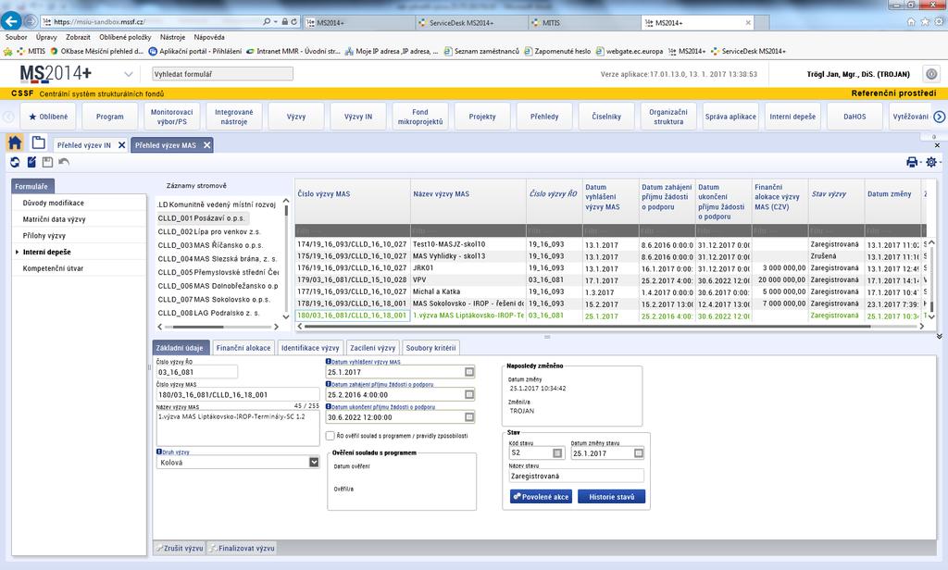This screenshot has width=948, height=570.
Task: Select table row Test10-MASJZ-skol10
Action: pos(611,245)
